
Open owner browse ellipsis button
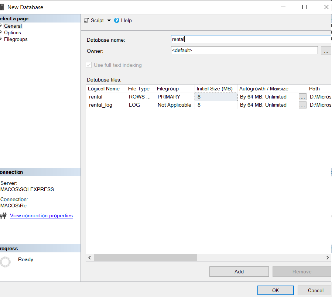[x=326, y=51]
